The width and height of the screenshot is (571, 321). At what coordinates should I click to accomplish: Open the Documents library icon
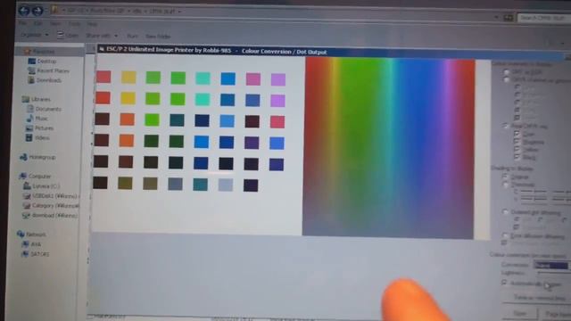point(30,109)
